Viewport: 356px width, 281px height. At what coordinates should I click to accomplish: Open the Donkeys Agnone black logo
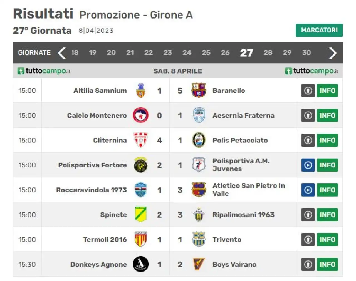pos(140,264)
